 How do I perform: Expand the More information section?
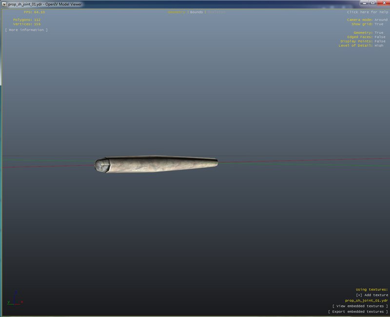tap(26, 30)
